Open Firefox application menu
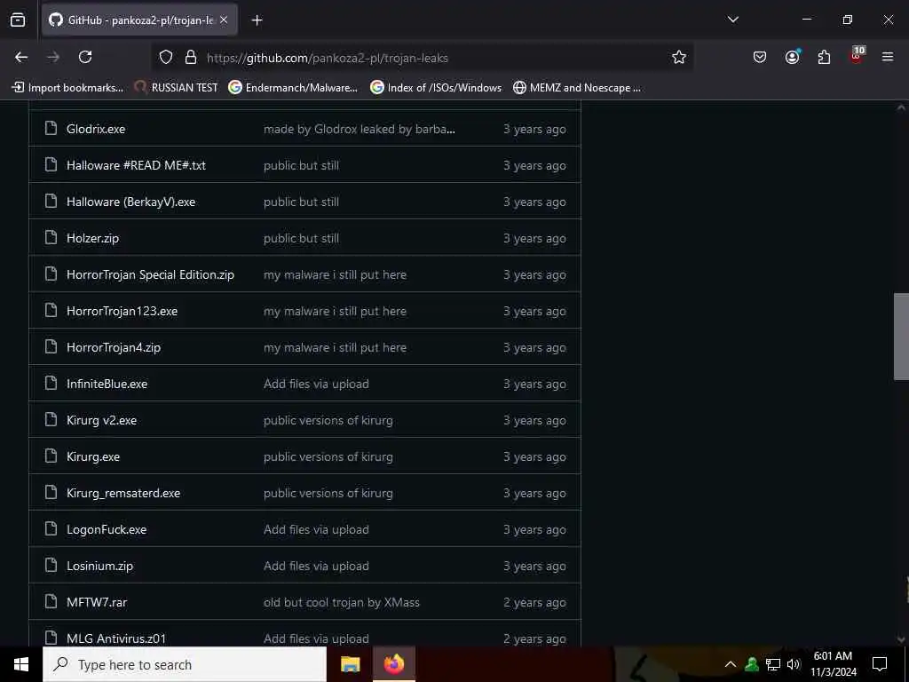 (887, 57)
